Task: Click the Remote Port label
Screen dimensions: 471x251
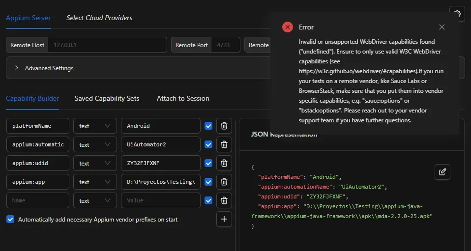Action: 192,45
